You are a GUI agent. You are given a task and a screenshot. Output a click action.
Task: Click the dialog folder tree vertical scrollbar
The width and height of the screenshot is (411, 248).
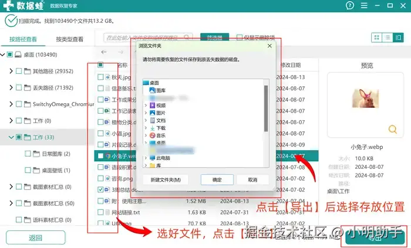tap(266, 108)
